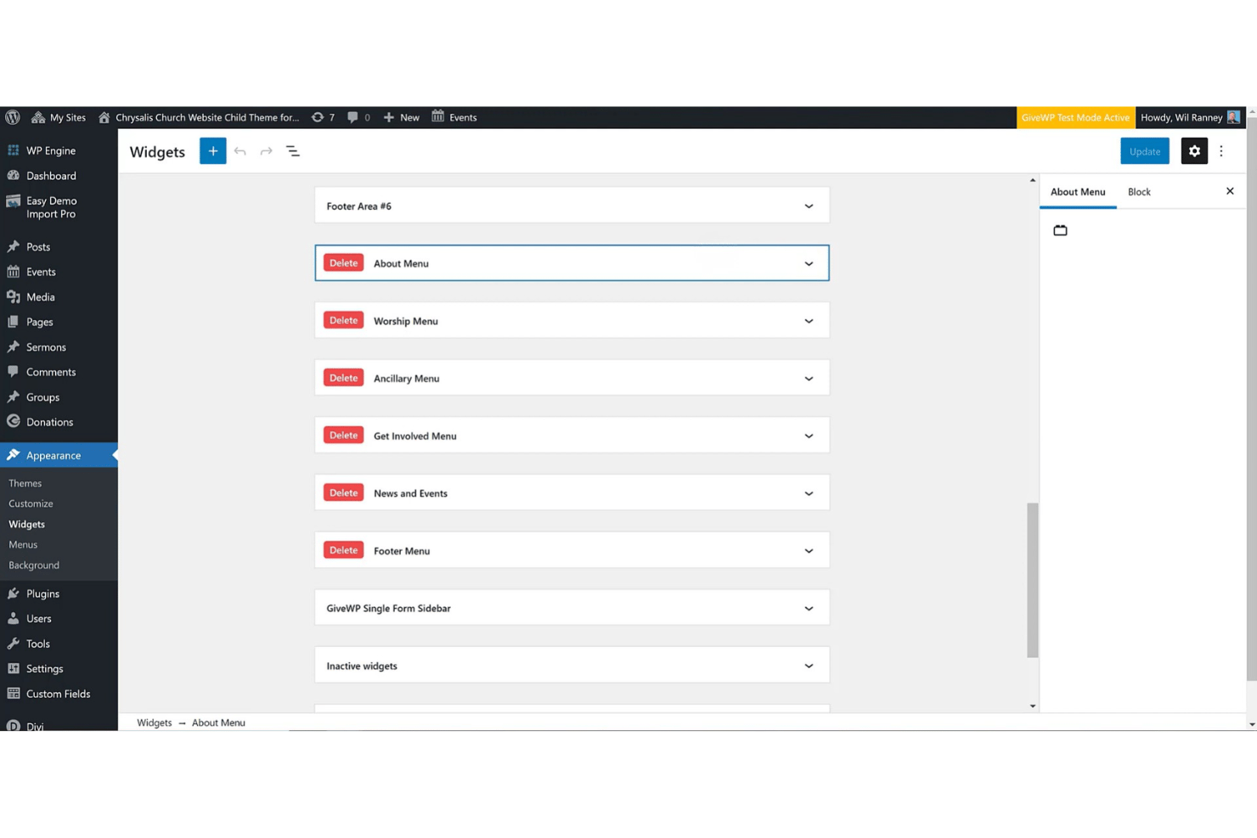This screenshot has height=838, width=1257.
Task: Open Events in the admin bar
Action: pyautogui.click(x=454, y=117)
